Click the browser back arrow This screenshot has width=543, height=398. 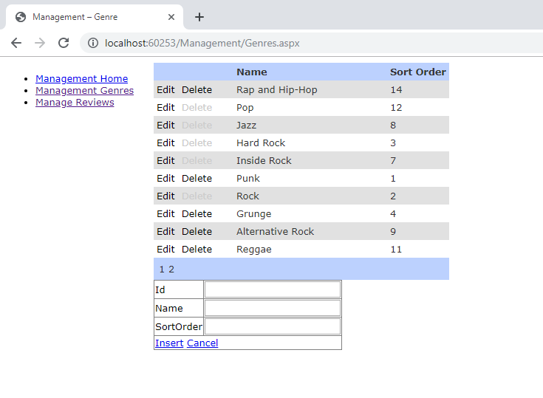16,43
